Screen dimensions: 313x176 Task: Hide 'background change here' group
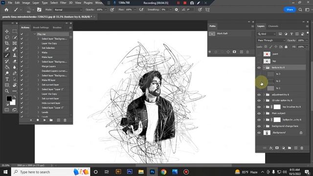pyautogui.click(x=259, y=126)
